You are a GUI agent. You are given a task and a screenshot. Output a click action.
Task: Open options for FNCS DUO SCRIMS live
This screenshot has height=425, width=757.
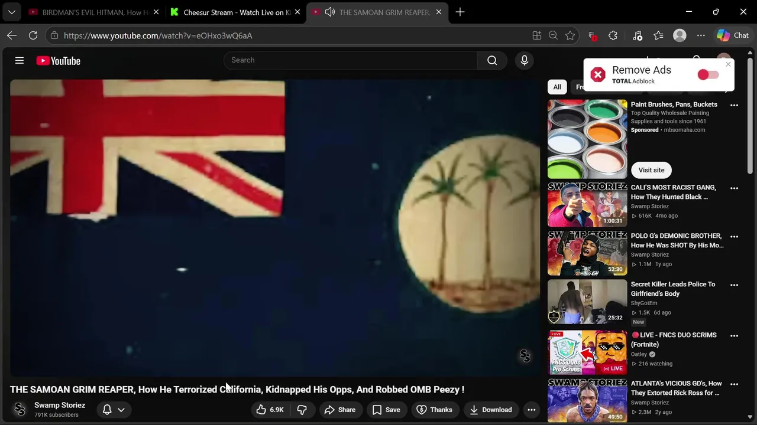734,336
